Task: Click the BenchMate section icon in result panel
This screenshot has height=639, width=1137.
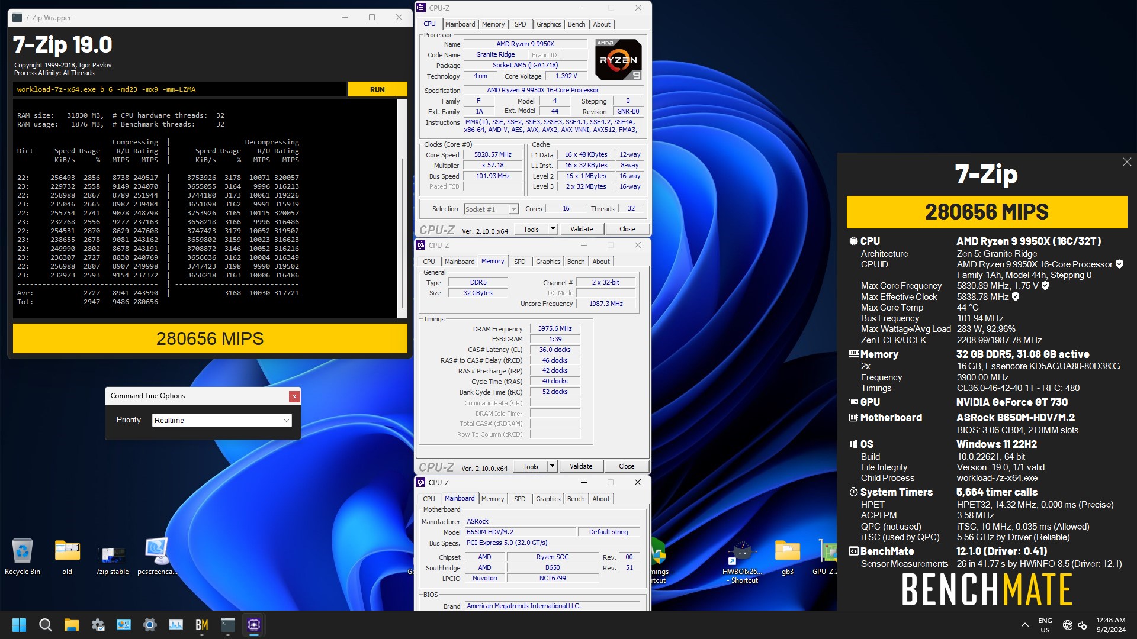Action: (x=853, y=551)
